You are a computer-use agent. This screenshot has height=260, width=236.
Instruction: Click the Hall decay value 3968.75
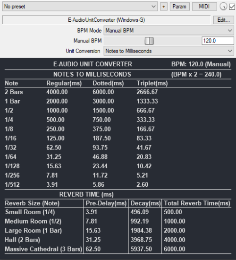click(141, 240)
